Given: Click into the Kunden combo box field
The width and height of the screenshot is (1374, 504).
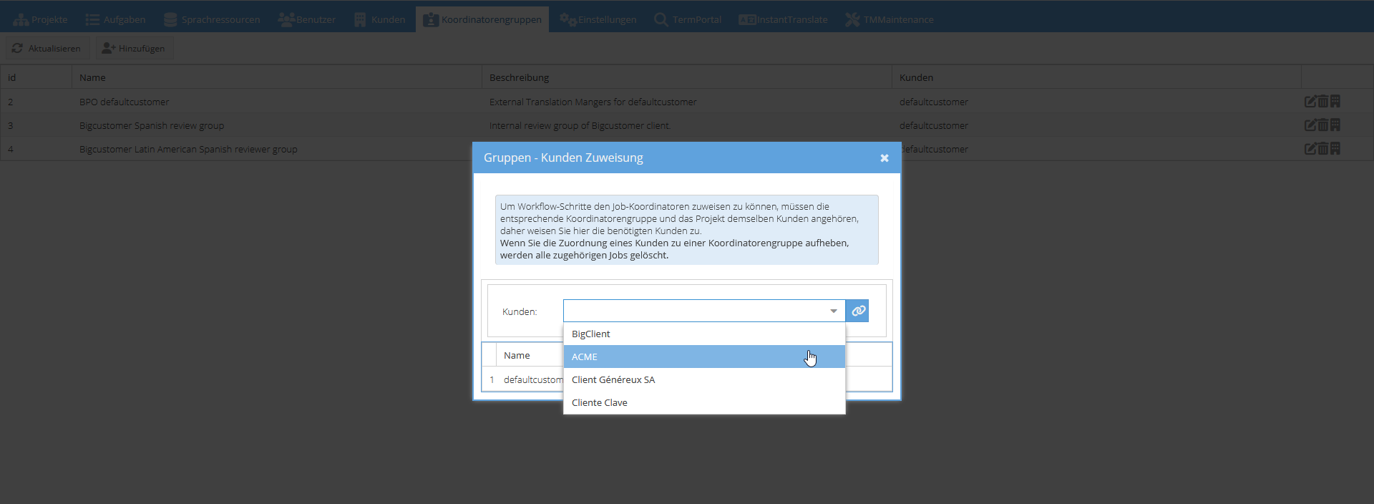Looking at the screenshot, I should 694,311.
